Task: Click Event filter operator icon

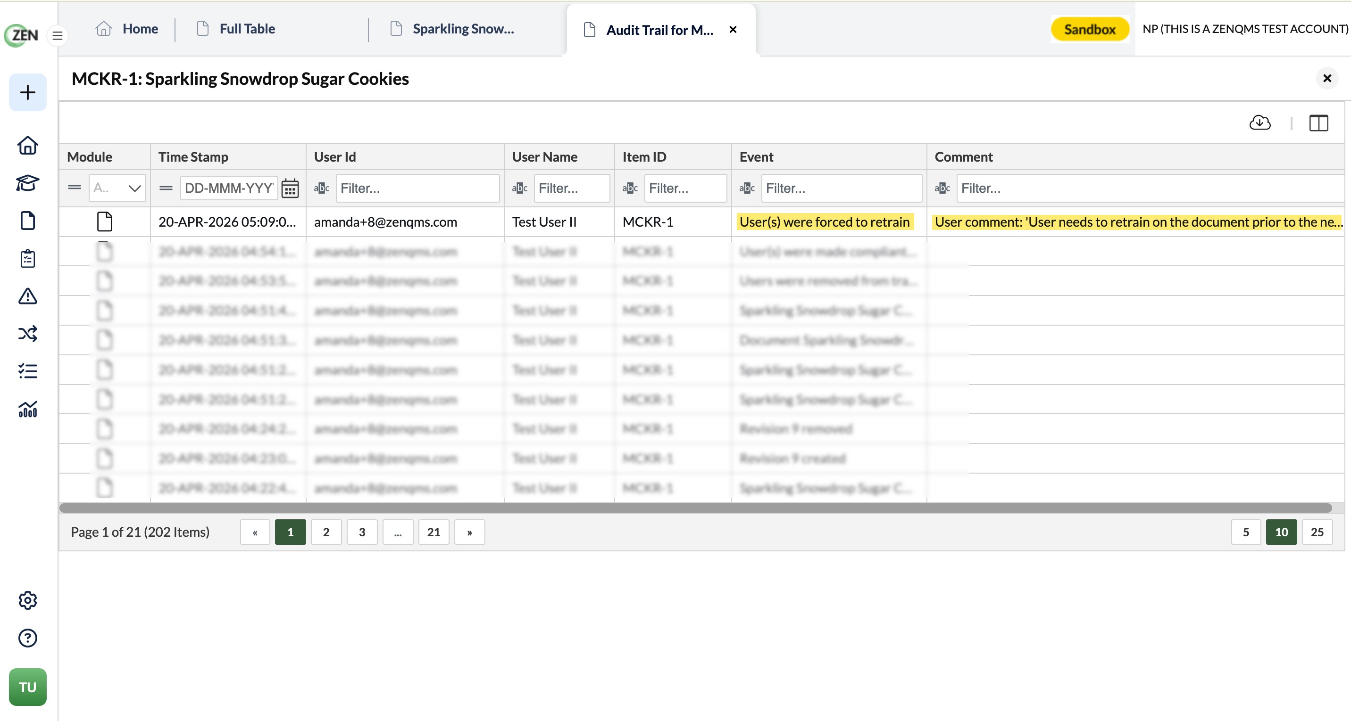Action: 747,188
